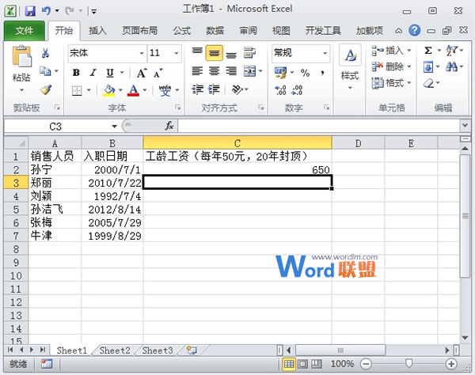Click Merge and Center icon
475x375 pixels.
[x=249, y=71]
